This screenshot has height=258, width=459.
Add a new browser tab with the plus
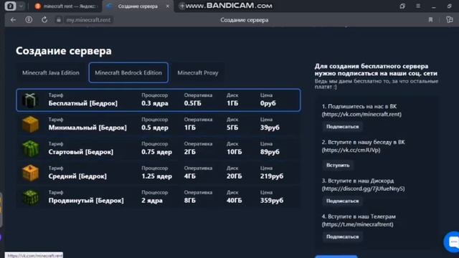click(x=181, y=6)
